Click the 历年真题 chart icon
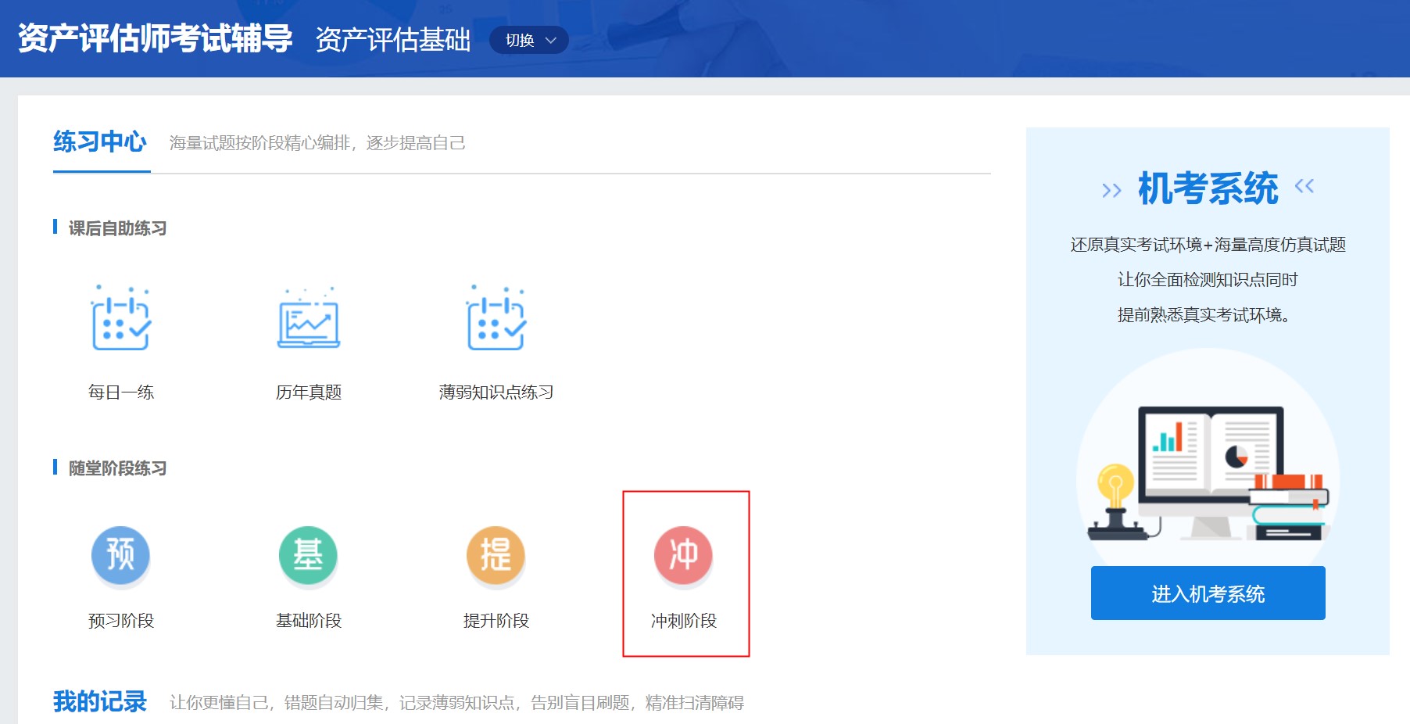 point(309,319)
